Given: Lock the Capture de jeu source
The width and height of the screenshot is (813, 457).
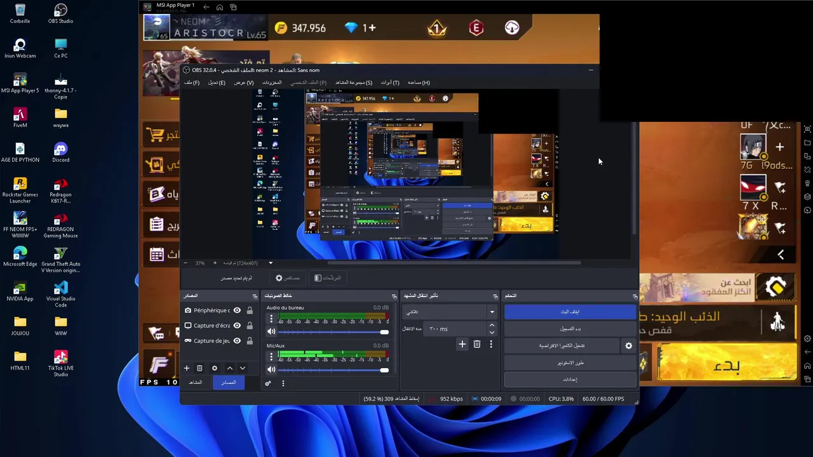Looking at the screenshot, I should [250, 341].
